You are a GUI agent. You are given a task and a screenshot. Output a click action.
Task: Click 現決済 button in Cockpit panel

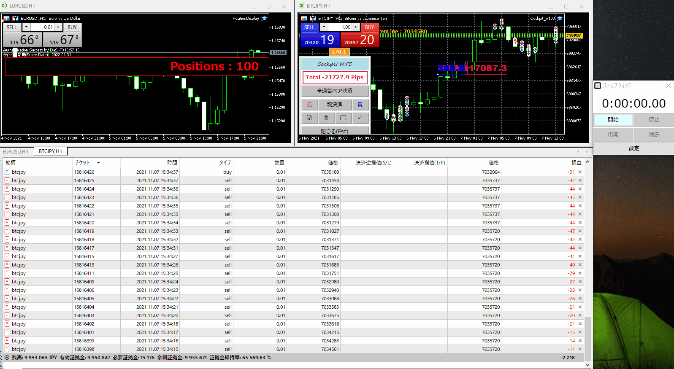[x=335, y=104]
